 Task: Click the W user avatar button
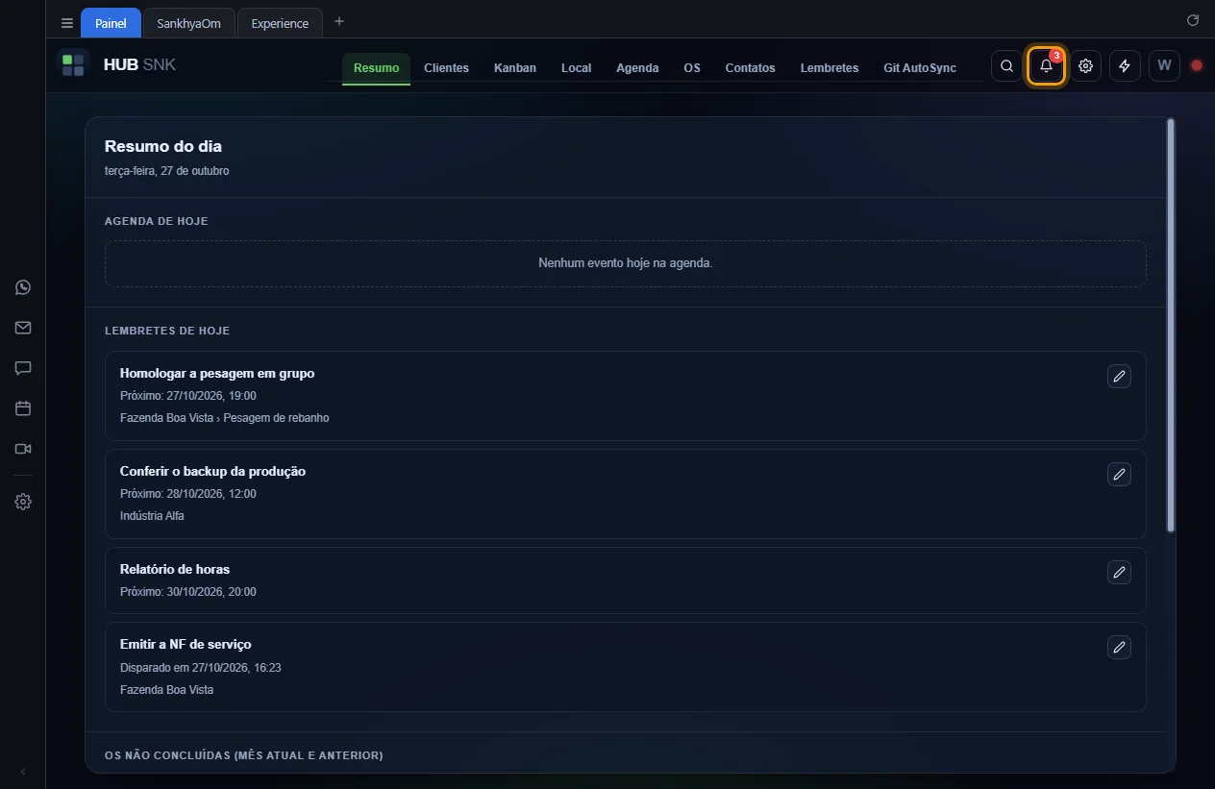1164,66
